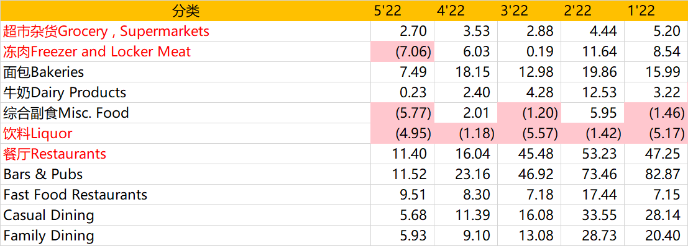Click the red Liquor row label

(x=37, y=133)
